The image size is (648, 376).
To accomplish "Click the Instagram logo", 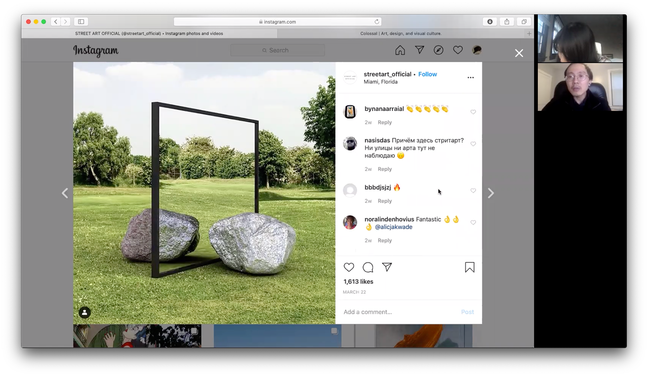I will point(96,51).
